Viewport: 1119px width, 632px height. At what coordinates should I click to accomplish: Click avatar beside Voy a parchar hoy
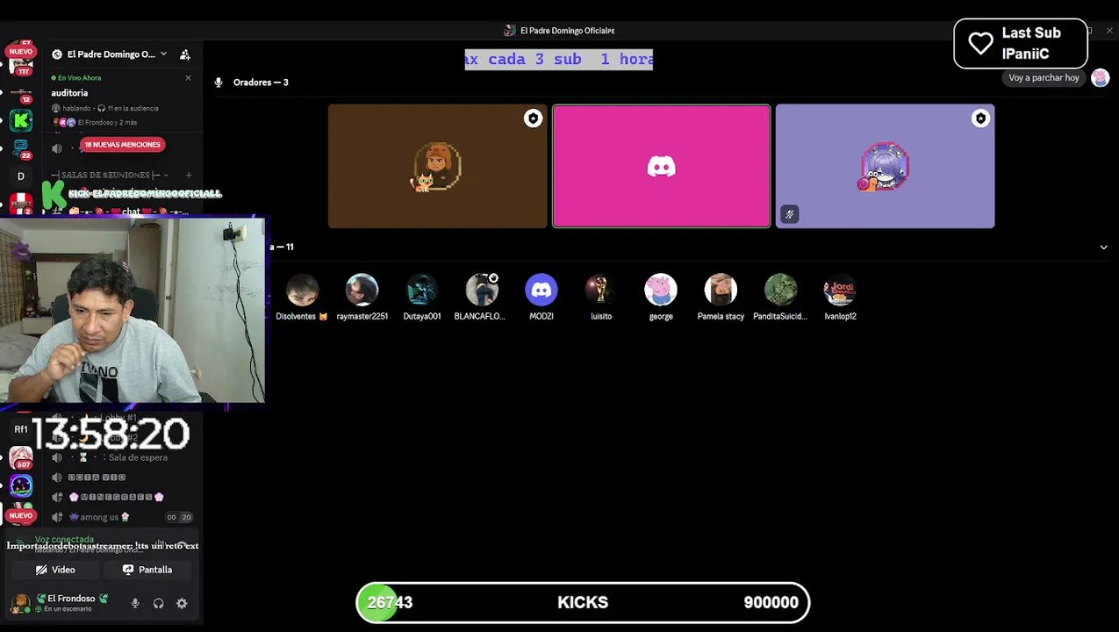1100,78
